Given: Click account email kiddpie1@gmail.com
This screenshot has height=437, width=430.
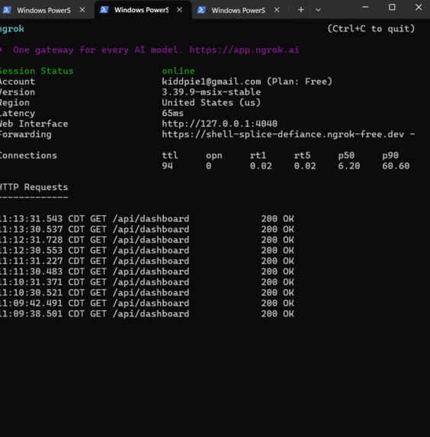Looking at the screenshot, I should click(x=211, y=82).
